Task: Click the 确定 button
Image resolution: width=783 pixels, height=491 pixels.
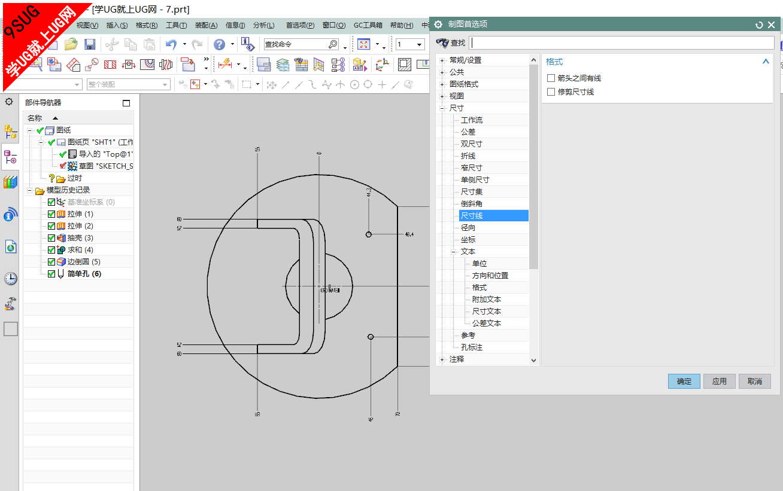Action: tap(684, 381)
